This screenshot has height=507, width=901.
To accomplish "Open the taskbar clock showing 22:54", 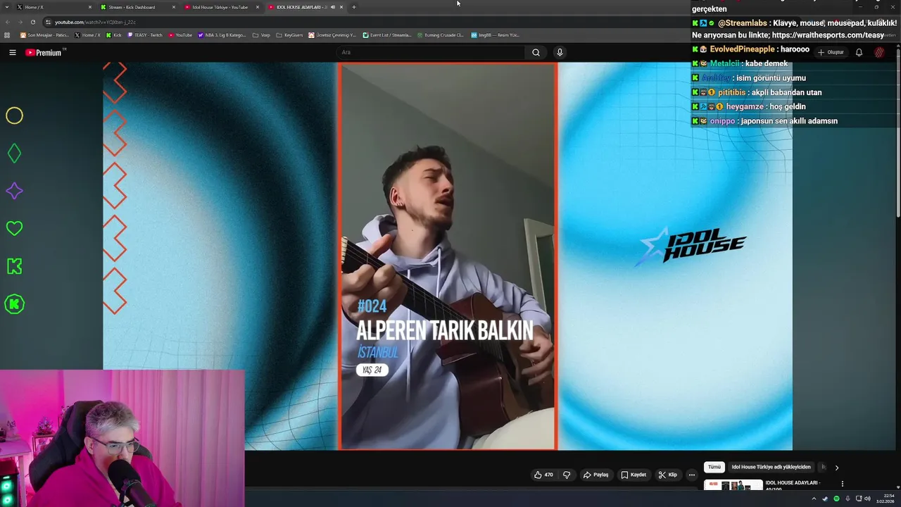I will 885,499.
